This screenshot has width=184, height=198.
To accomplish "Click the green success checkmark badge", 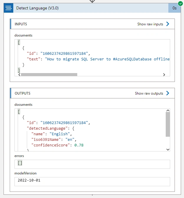I will (x=180, y=4).
